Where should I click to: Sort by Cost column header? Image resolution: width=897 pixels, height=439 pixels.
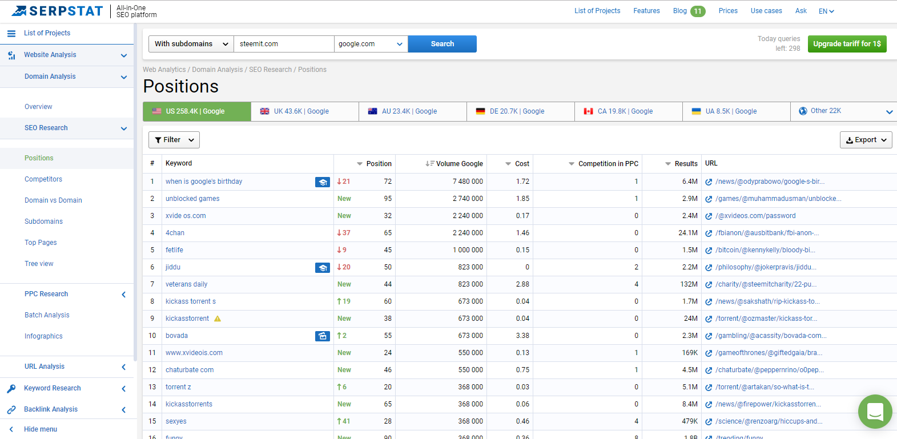click(517, 164)
